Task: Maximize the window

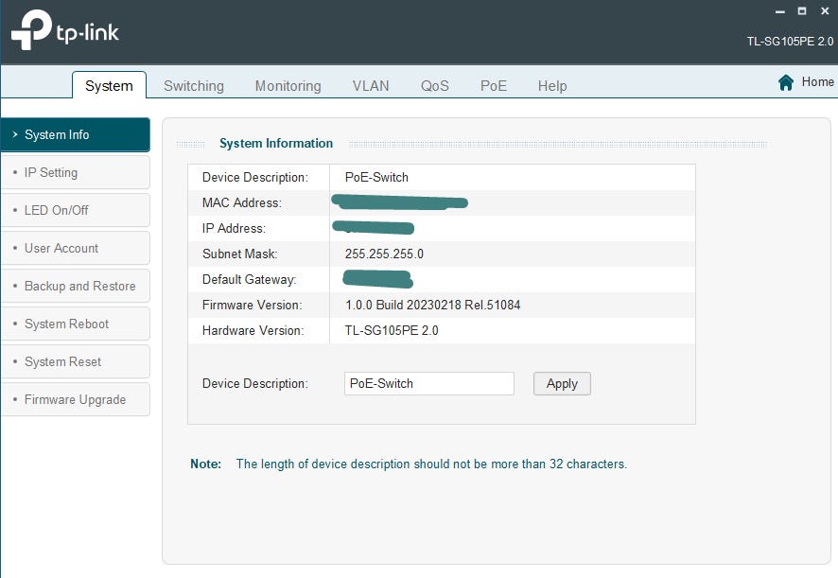Action: 802,11
